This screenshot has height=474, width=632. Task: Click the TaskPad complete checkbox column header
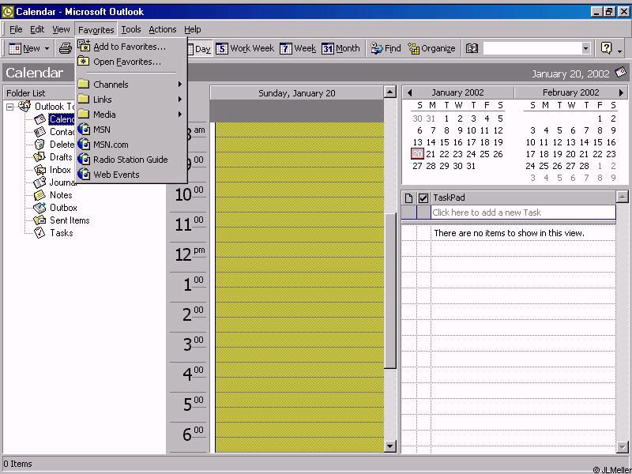(423, 197)
